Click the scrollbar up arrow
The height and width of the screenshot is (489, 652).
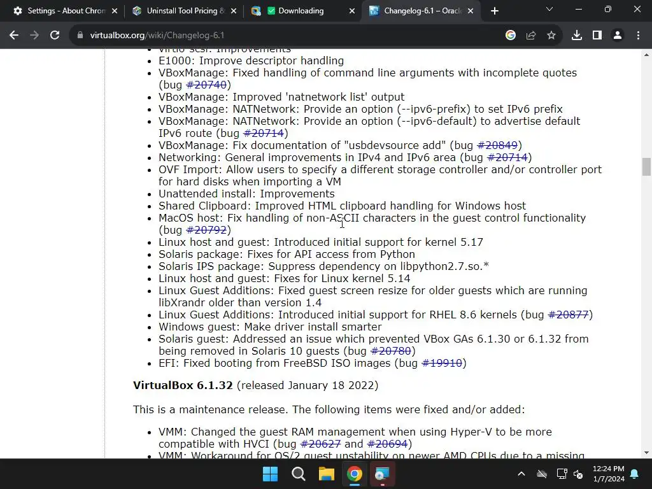tap(646, 55)
